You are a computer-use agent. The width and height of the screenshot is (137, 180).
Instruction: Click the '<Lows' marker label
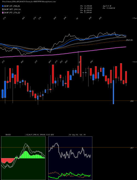coord(135,62)
